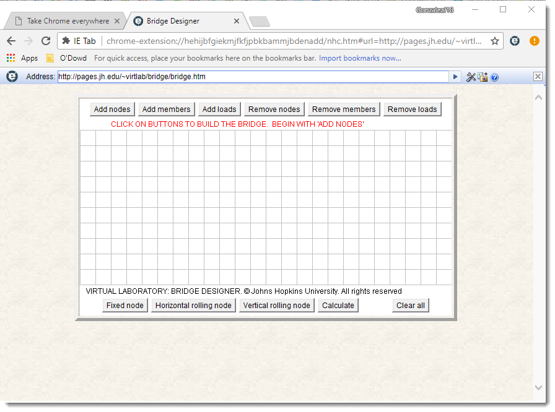The image size is (555, 412).
Task: Open the Apps shortcut in bookmarks bar
Action: pyautogui.click(x=22, y=58)
